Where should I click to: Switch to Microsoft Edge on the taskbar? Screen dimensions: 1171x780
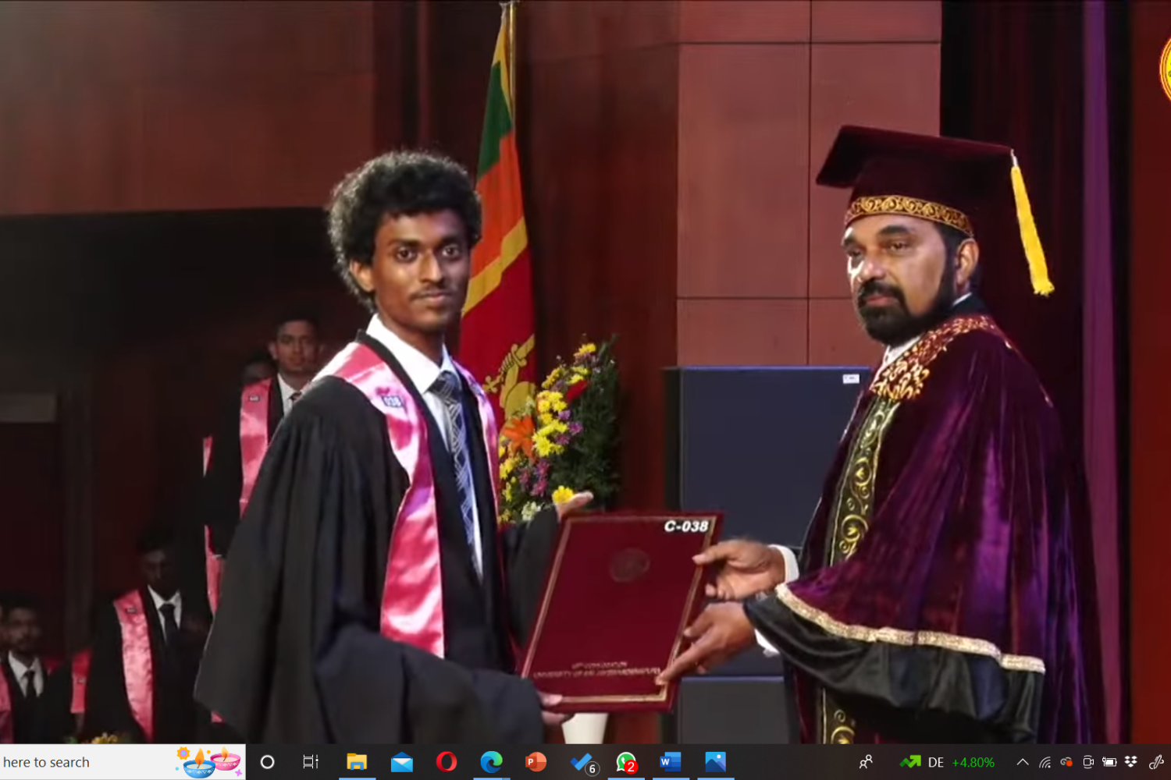491,762
